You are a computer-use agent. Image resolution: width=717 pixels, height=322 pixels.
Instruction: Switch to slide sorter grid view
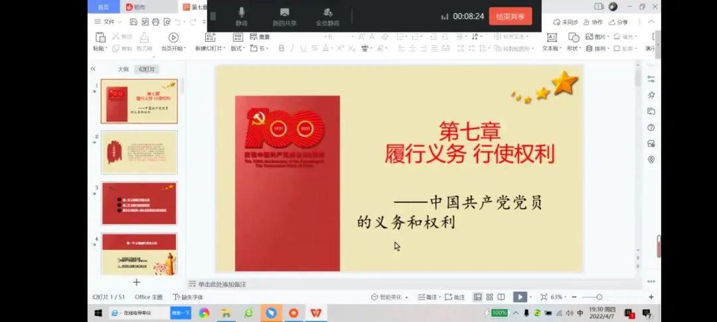(489, 297)
